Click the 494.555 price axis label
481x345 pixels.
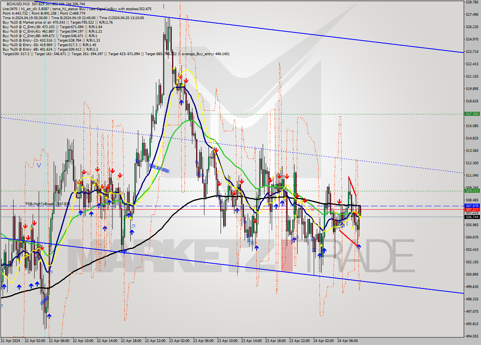tap(472, 336)
